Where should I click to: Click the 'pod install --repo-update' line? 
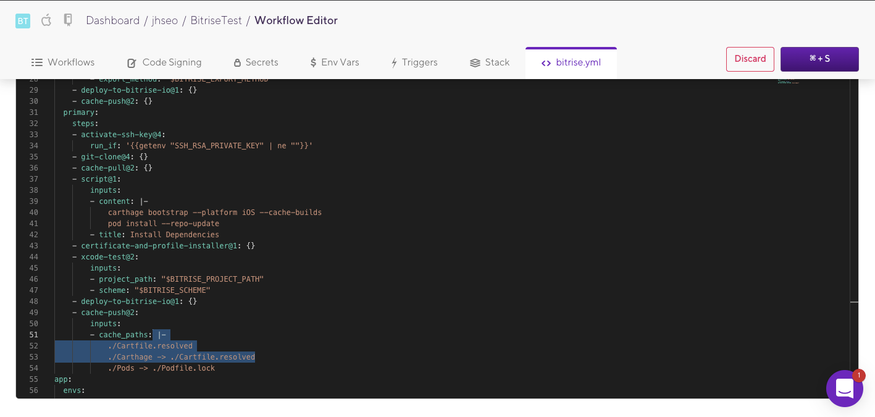tap(164, 224)
